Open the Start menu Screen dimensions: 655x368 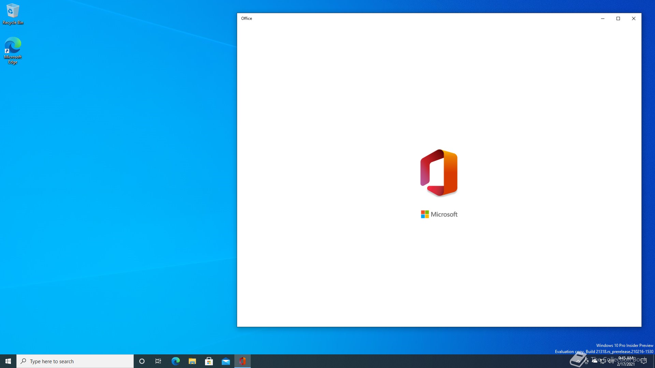pos(8,361)
